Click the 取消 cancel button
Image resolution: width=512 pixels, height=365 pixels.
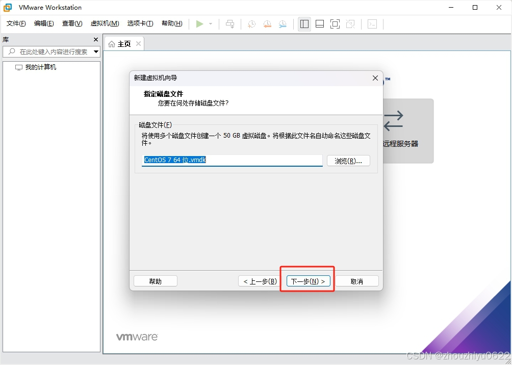[x=357, y=281]
